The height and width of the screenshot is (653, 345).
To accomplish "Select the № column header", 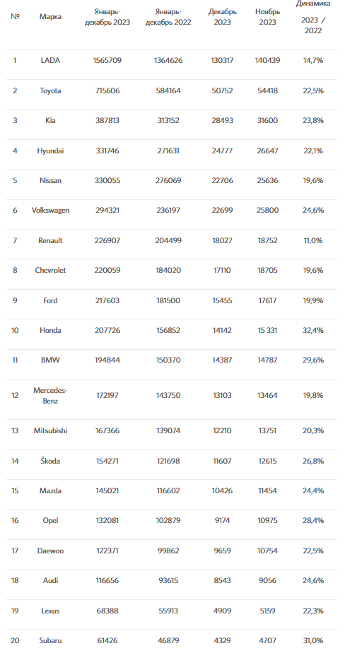I will [15, 17].
